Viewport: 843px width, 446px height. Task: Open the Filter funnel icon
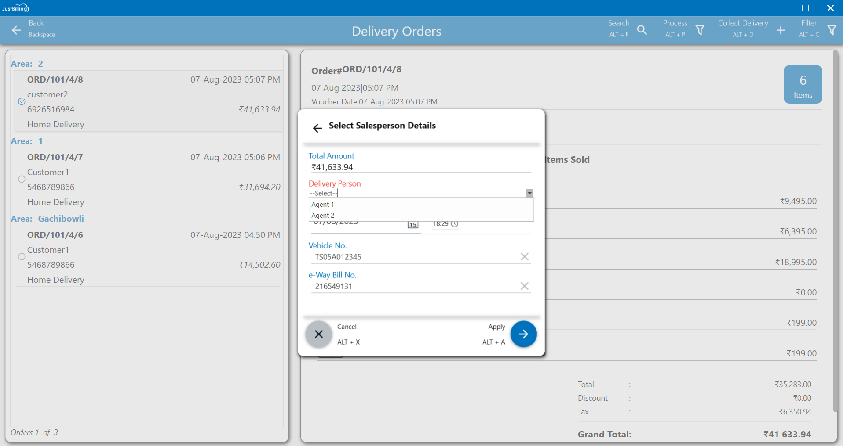832,30
